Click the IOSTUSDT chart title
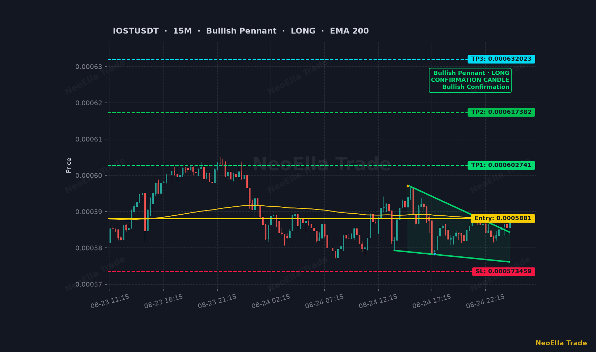 241,31
